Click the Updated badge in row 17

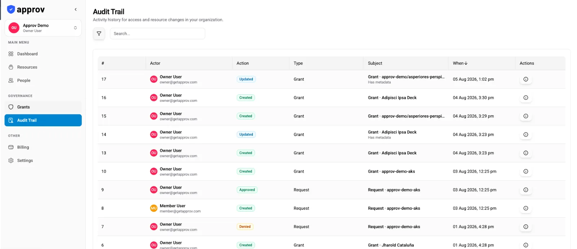[246, 79]
